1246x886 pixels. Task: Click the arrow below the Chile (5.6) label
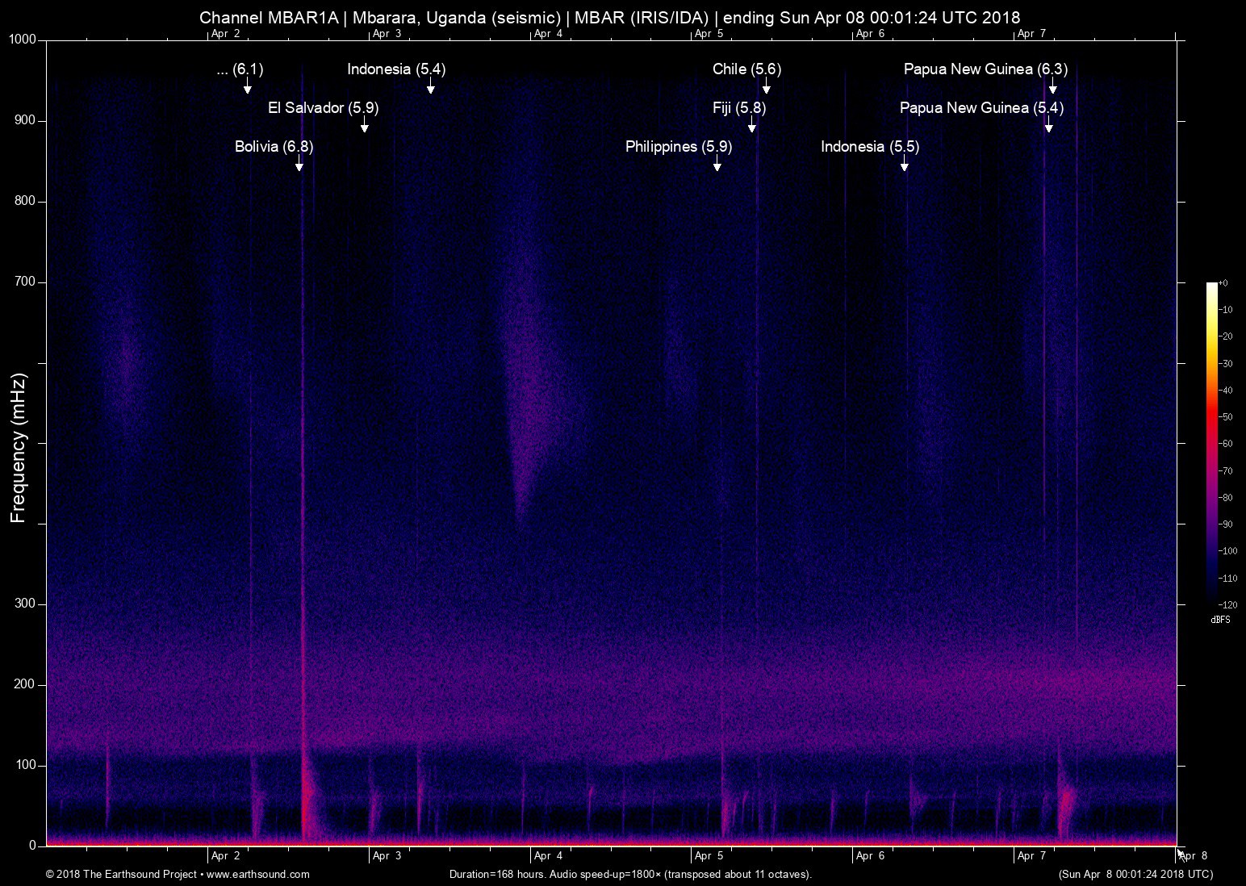766,87
